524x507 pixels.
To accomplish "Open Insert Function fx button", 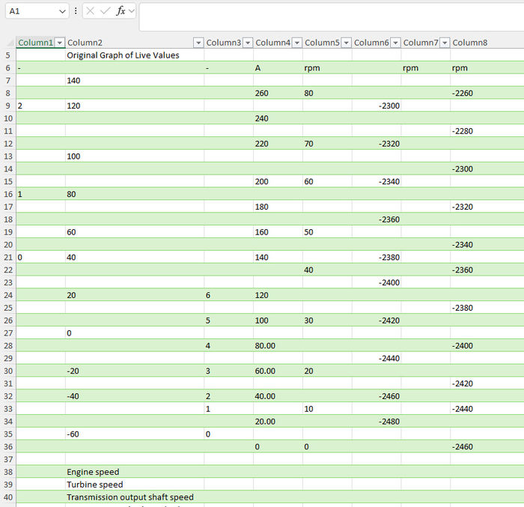I will coord(121,11).
